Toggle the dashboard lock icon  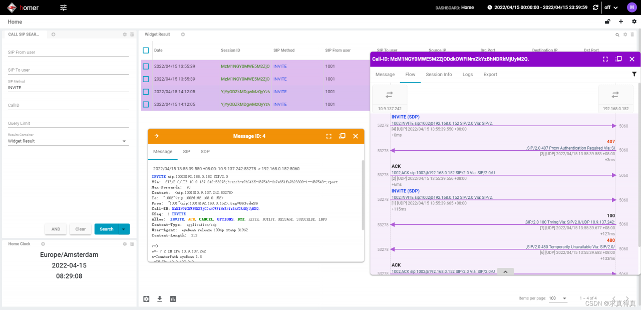click(607, 22)
